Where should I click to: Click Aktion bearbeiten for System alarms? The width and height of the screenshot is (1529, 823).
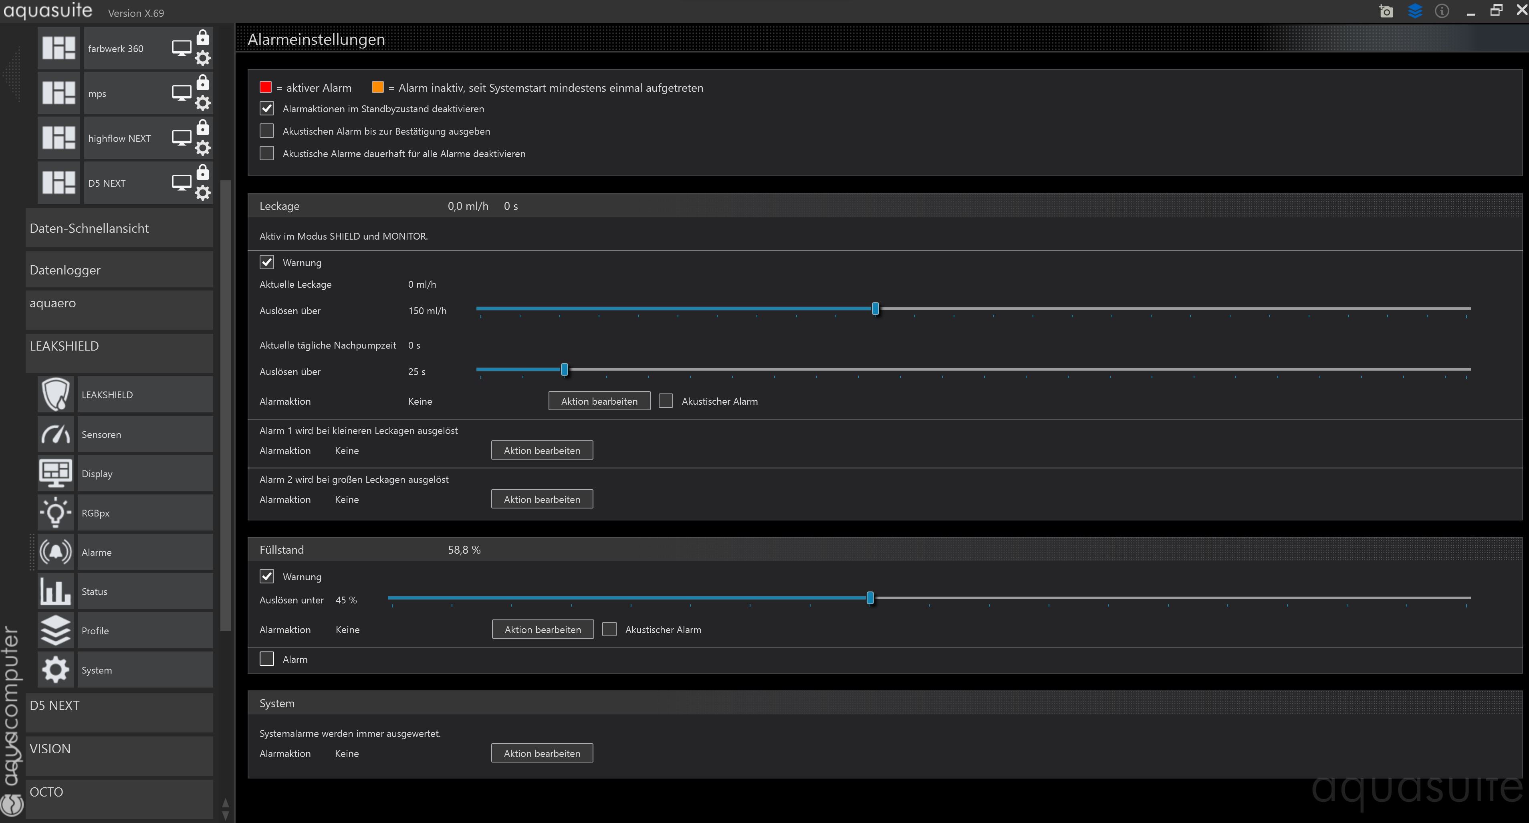pyautogui.click(x=542, y=753)
